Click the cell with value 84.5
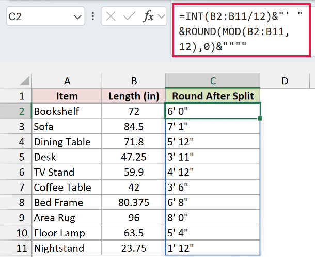 pos(134,126)
